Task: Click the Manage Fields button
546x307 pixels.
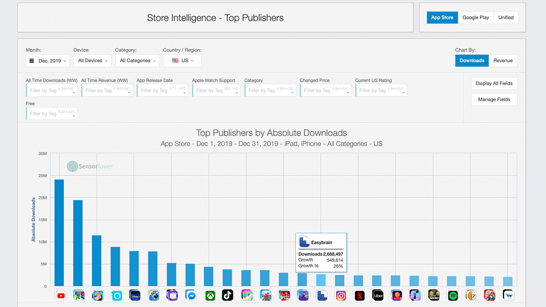Action: [494, 100]
